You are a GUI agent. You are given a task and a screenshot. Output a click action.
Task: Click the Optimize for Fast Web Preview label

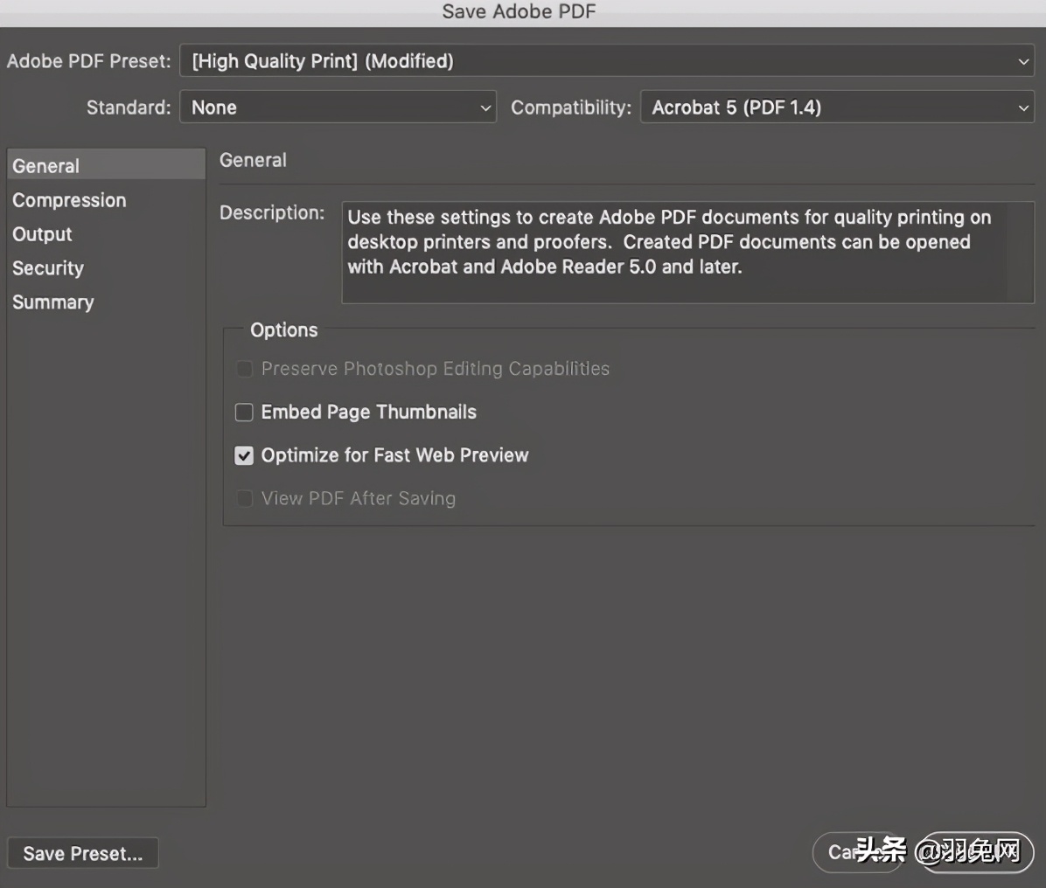[x=395, y=455]
